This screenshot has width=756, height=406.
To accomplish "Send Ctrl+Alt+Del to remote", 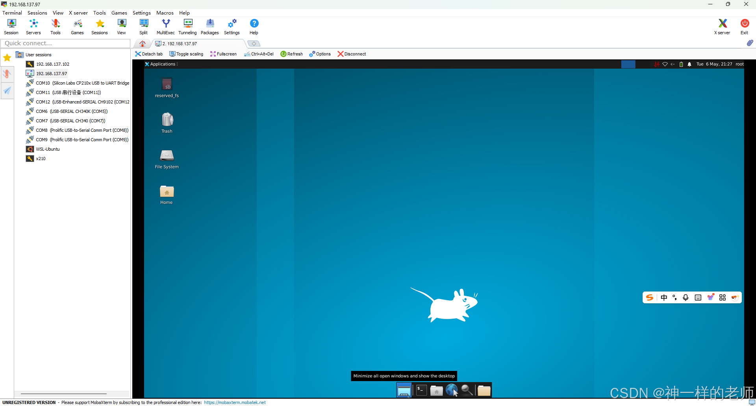I will [x=259, y=54].
